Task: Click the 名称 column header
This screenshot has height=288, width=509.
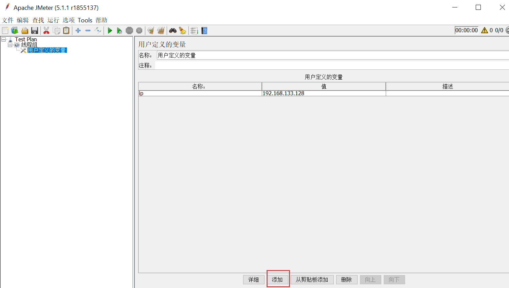Action: click(x=200, y=86)
